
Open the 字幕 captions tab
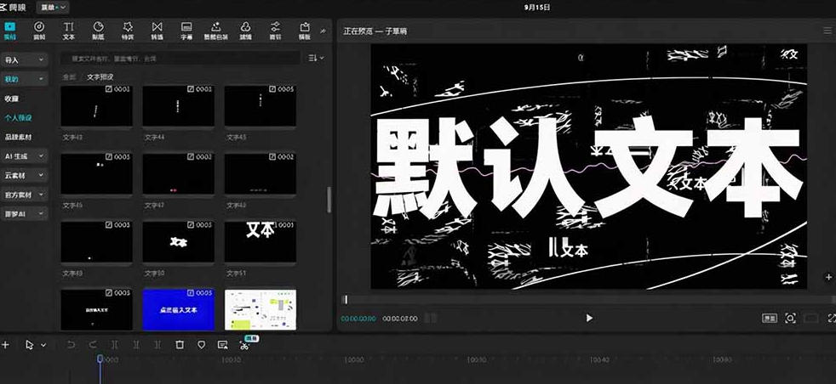pyautogui.click(x=186, y=31)
